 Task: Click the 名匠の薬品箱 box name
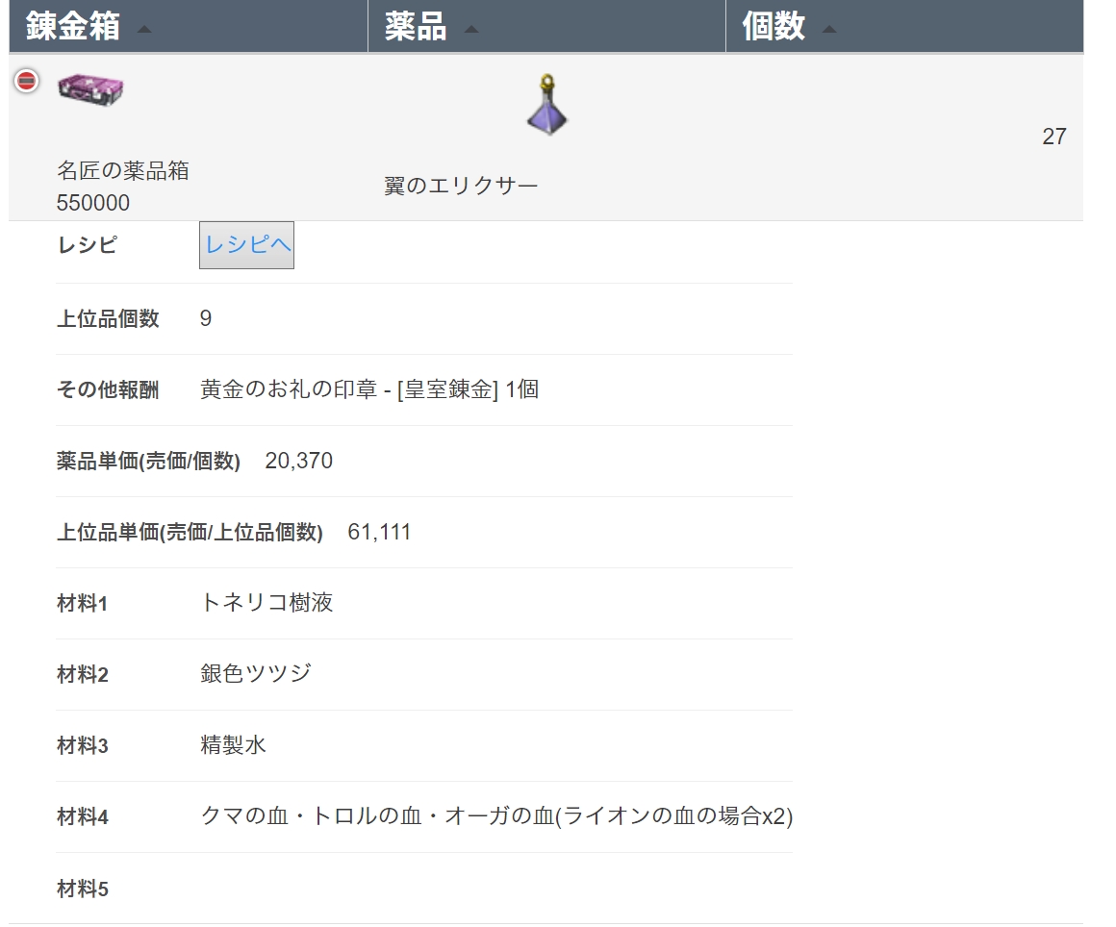point(123,171)
